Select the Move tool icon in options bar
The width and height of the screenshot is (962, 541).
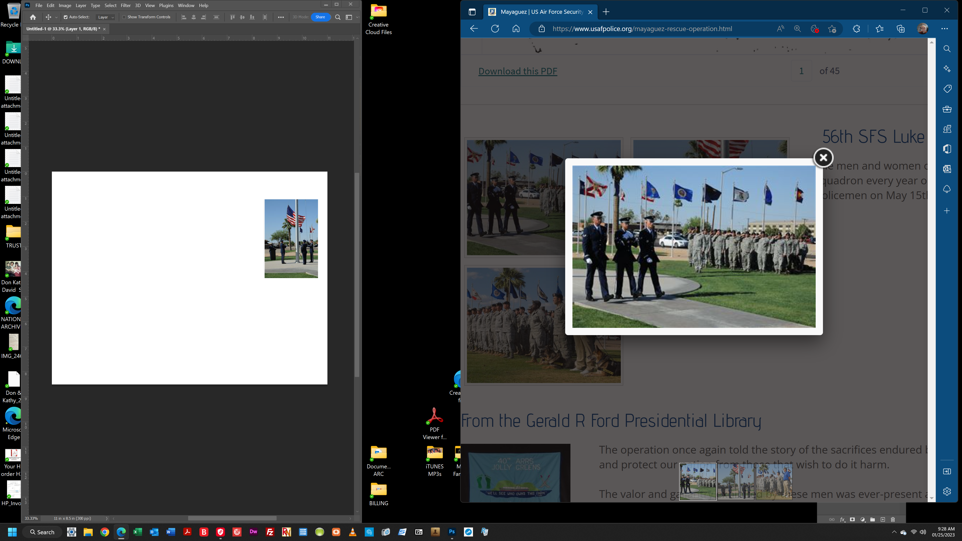48,17
